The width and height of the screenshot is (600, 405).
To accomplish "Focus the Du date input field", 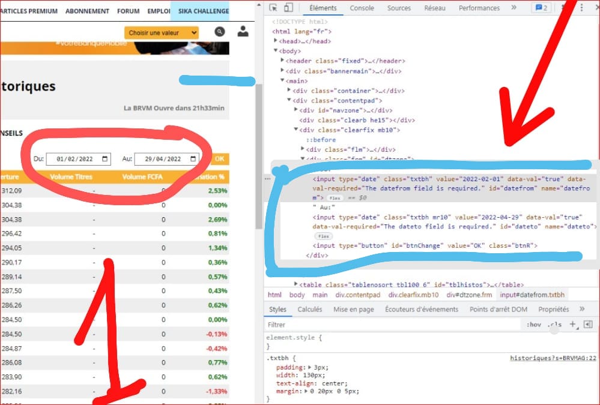I will [79, 159].
